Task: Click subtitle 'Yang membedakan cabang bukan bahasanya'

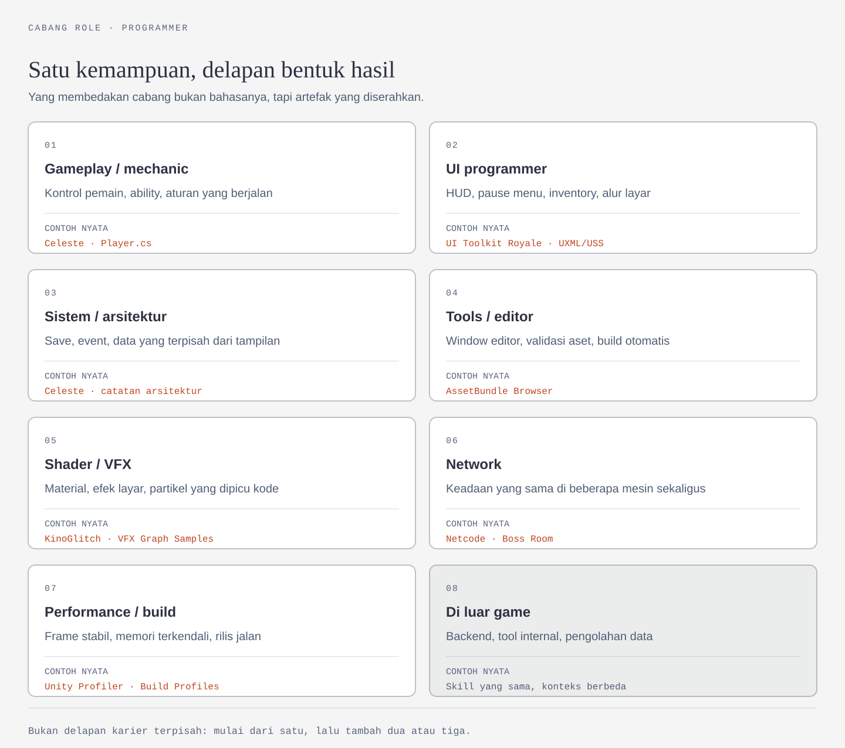Action: tap(226, 97)
